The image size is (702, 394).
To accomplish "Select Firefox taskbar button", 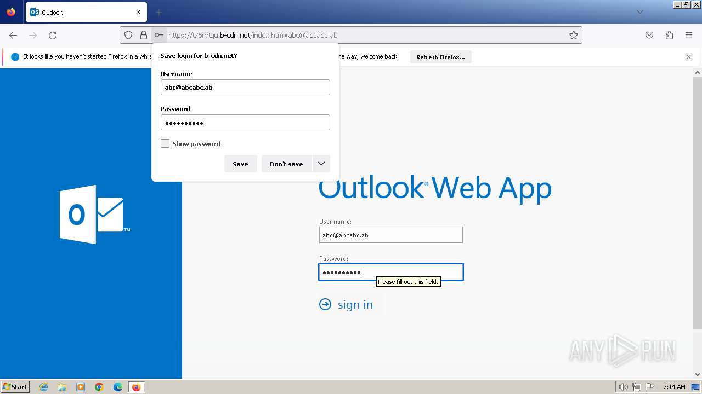I will coord(136,387).
